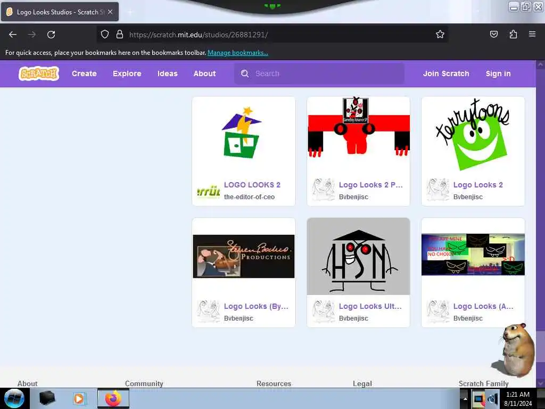Open the clock showing 1:21 AM
This screenshot has height=409, width=545.
(x=518, y=399)
